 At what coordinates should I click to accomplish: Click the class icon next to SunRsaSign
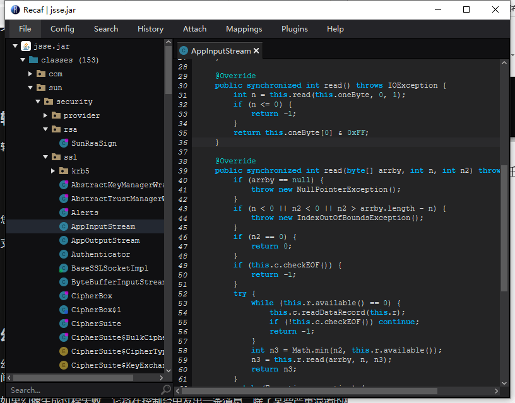(64, 143)
